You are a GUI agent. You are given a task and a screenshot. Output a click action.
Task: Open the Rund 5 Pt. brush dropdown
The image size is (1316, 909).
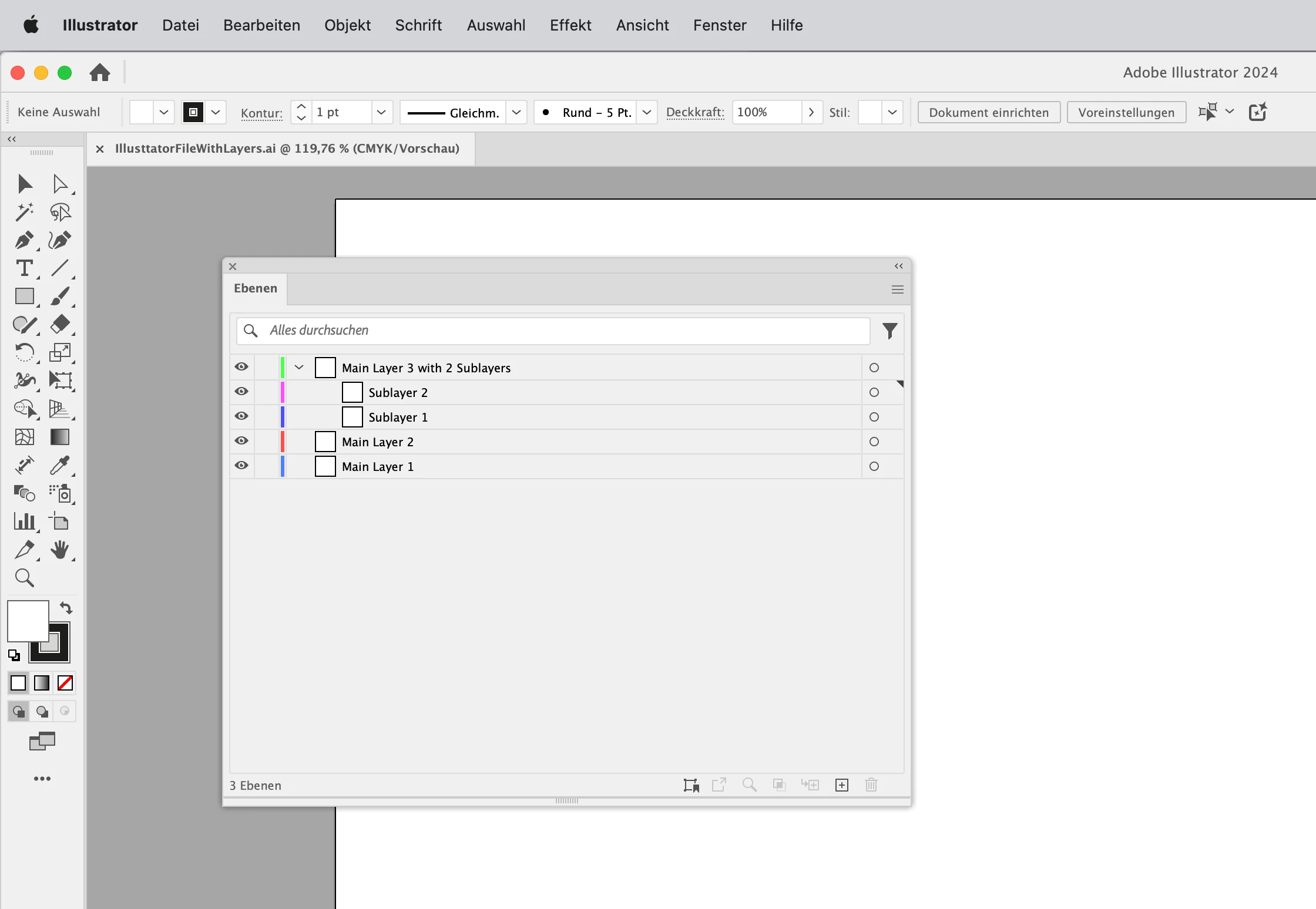(646, 112)
